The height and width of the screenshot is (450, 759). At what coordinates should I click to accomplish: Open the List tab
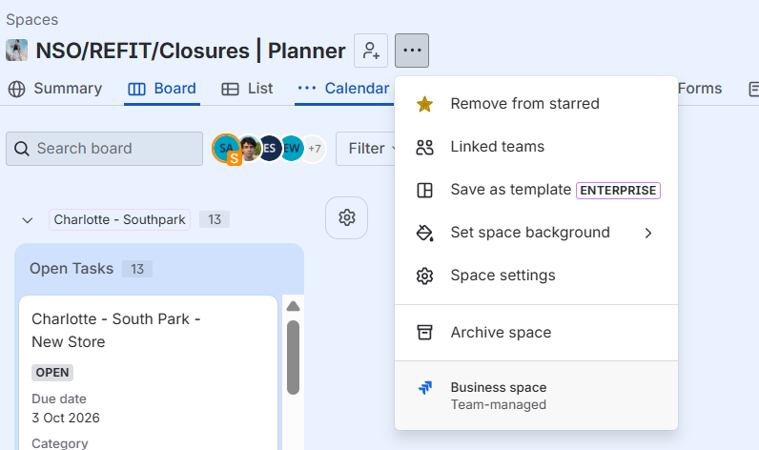247,89
